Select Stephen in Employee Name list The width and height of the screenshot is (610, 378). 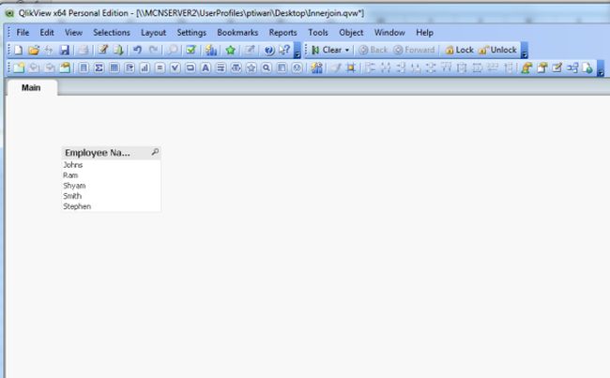coord(112,206)
